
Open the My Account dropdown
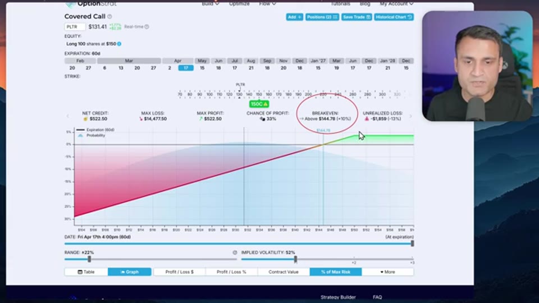[396, 4]
